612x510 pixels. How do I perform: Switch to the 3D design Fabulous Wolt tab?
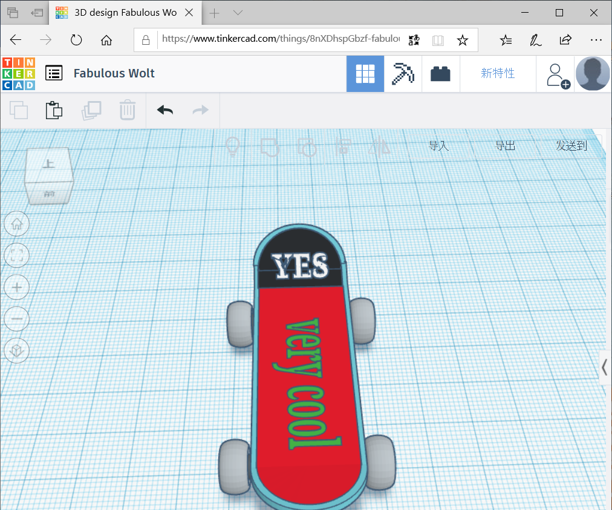click(121, 12)
